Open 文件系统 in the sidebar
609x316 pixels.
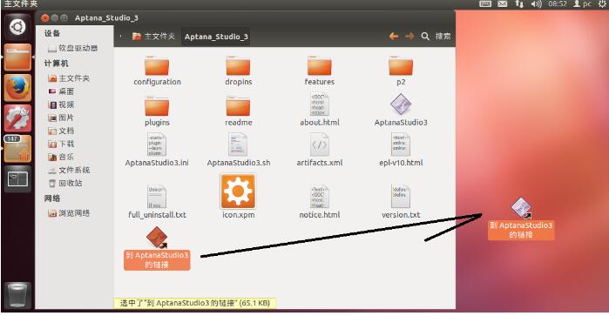(x=69, y=170)
